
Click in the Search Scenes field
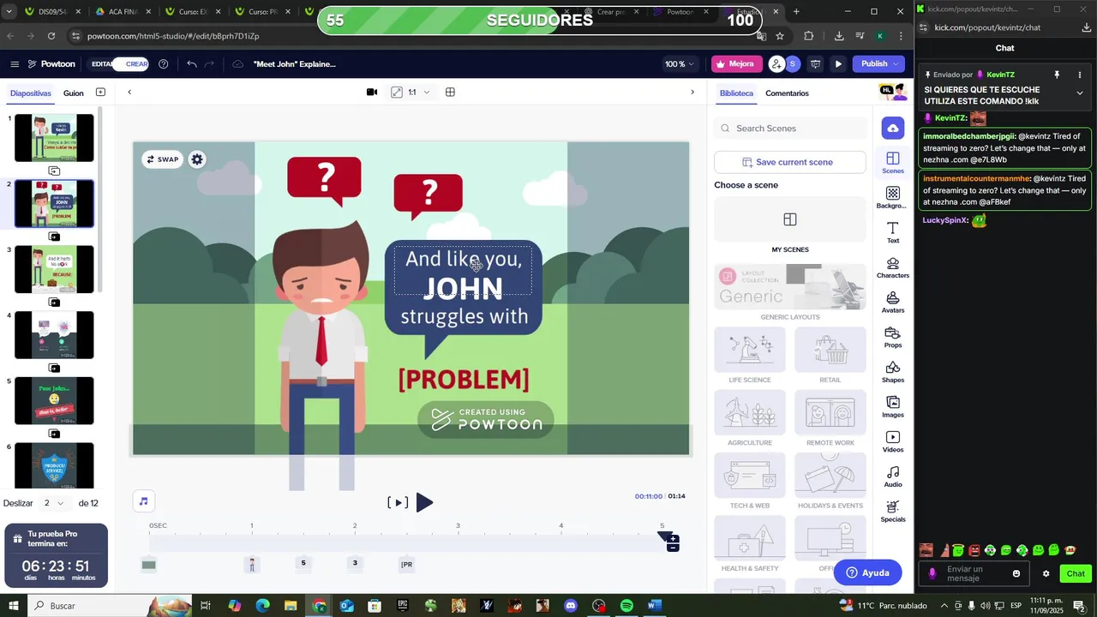click(x=790, y=129)
